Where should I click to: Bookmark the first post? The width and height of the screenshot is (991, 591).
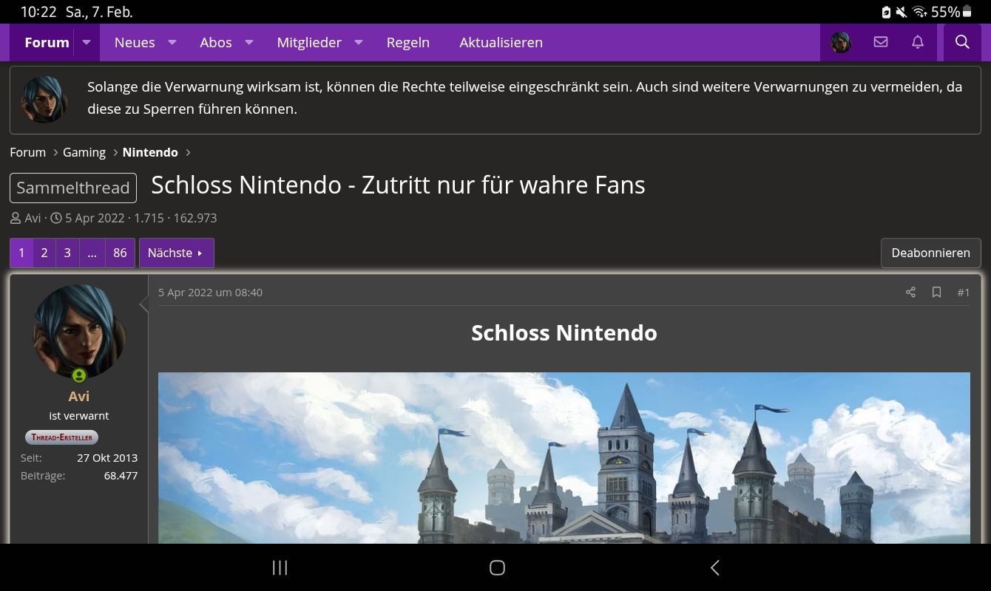tap(936, 293)
